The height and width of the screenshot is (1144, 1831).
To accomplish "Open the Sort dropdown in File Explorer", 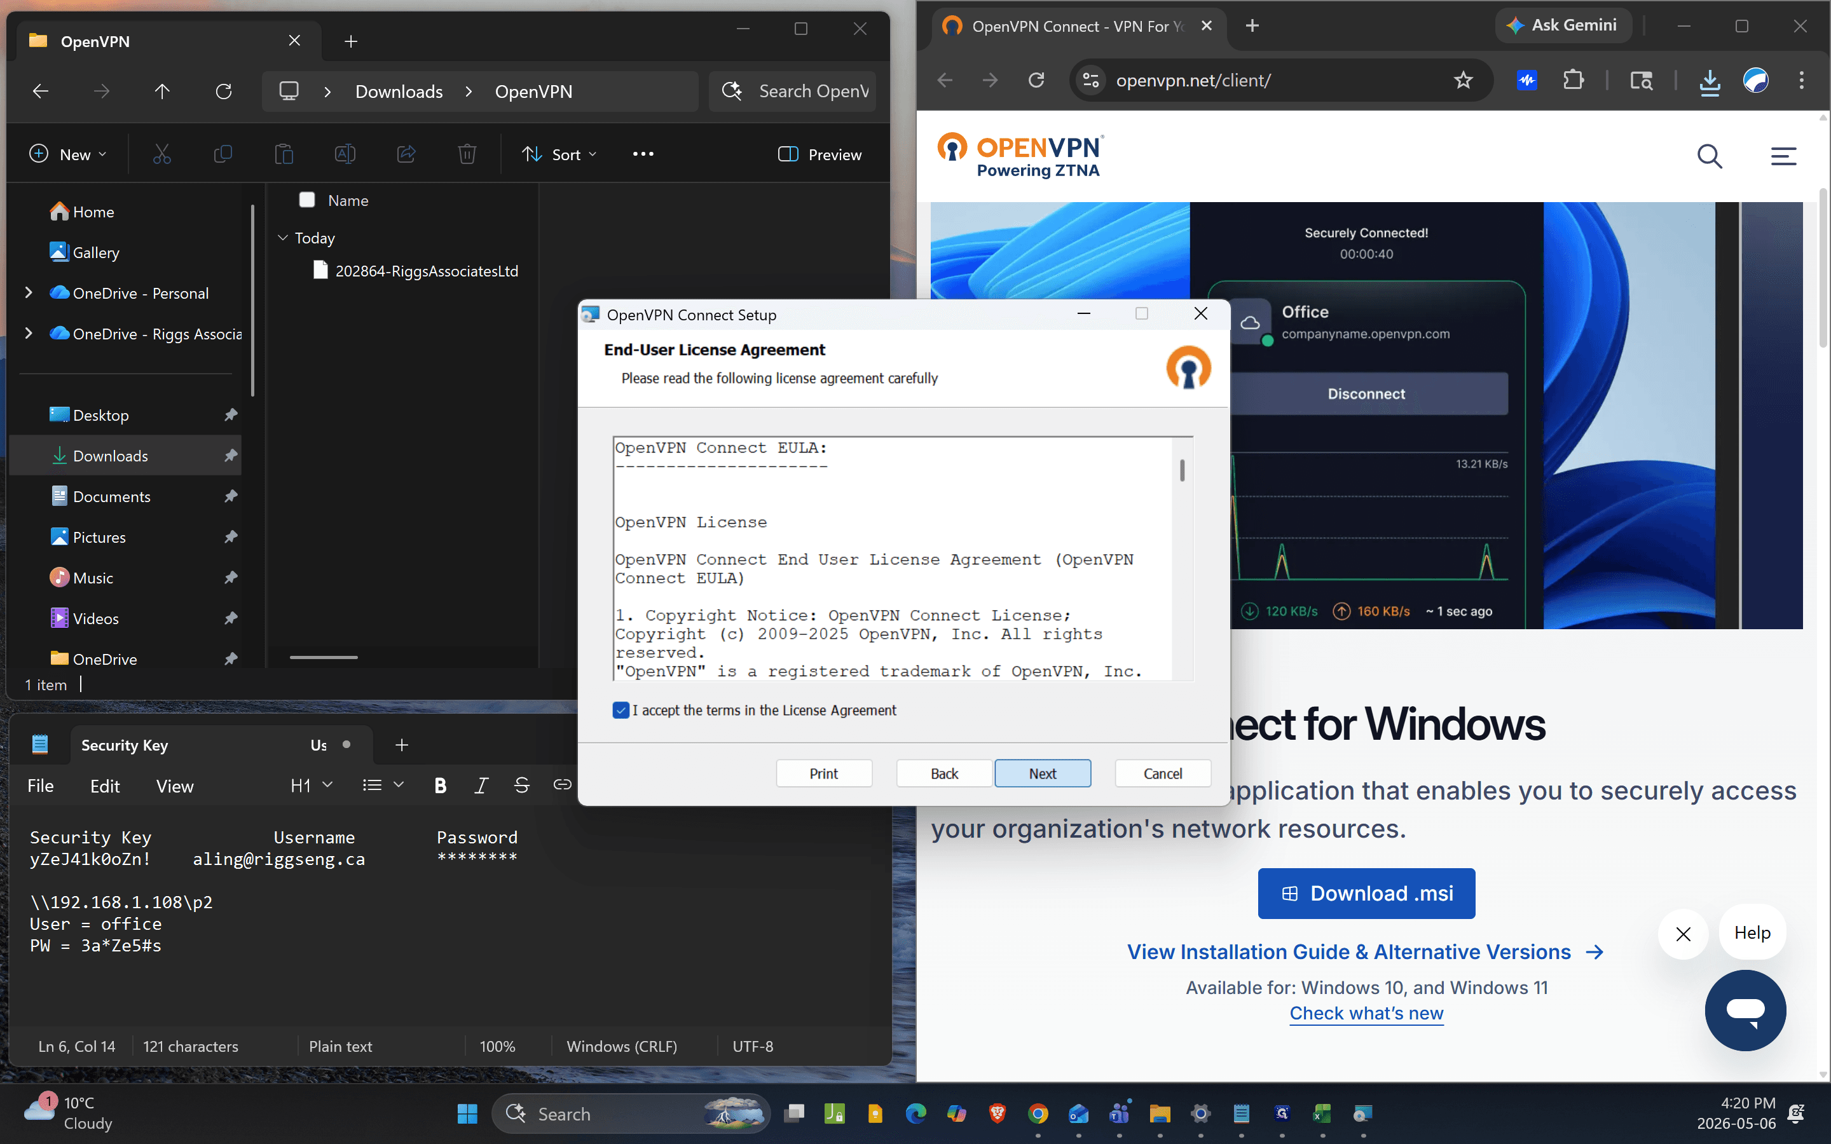I will coord(560,154).
